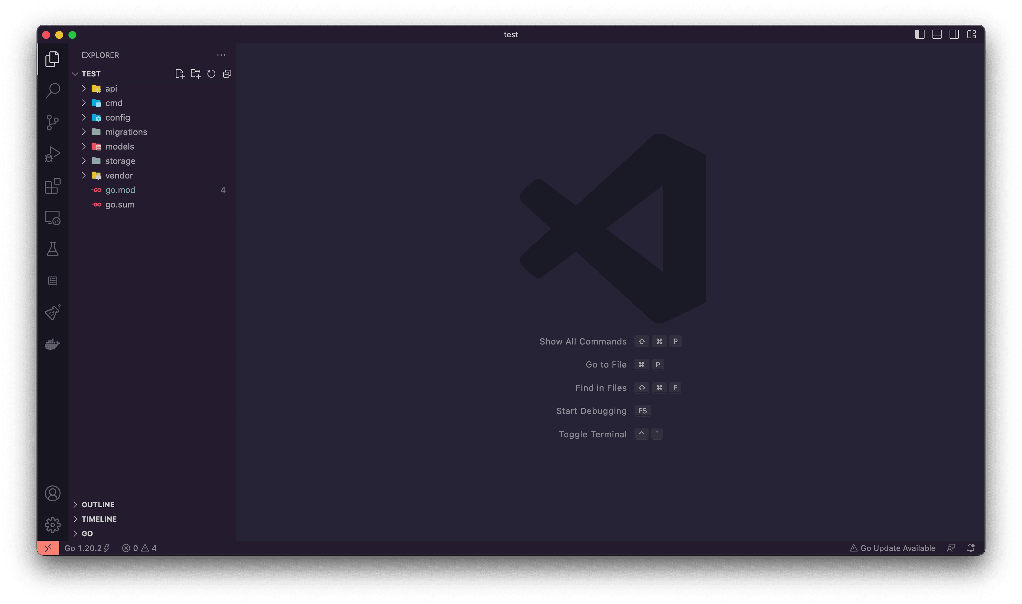Open the Testing flask view

pos(52,249)
